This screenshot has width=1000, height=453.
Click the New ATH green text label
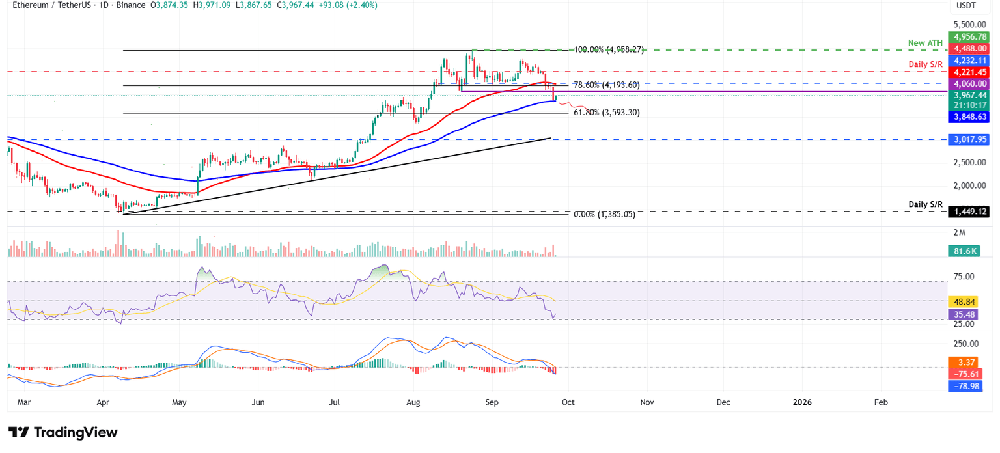coord(925,42)
